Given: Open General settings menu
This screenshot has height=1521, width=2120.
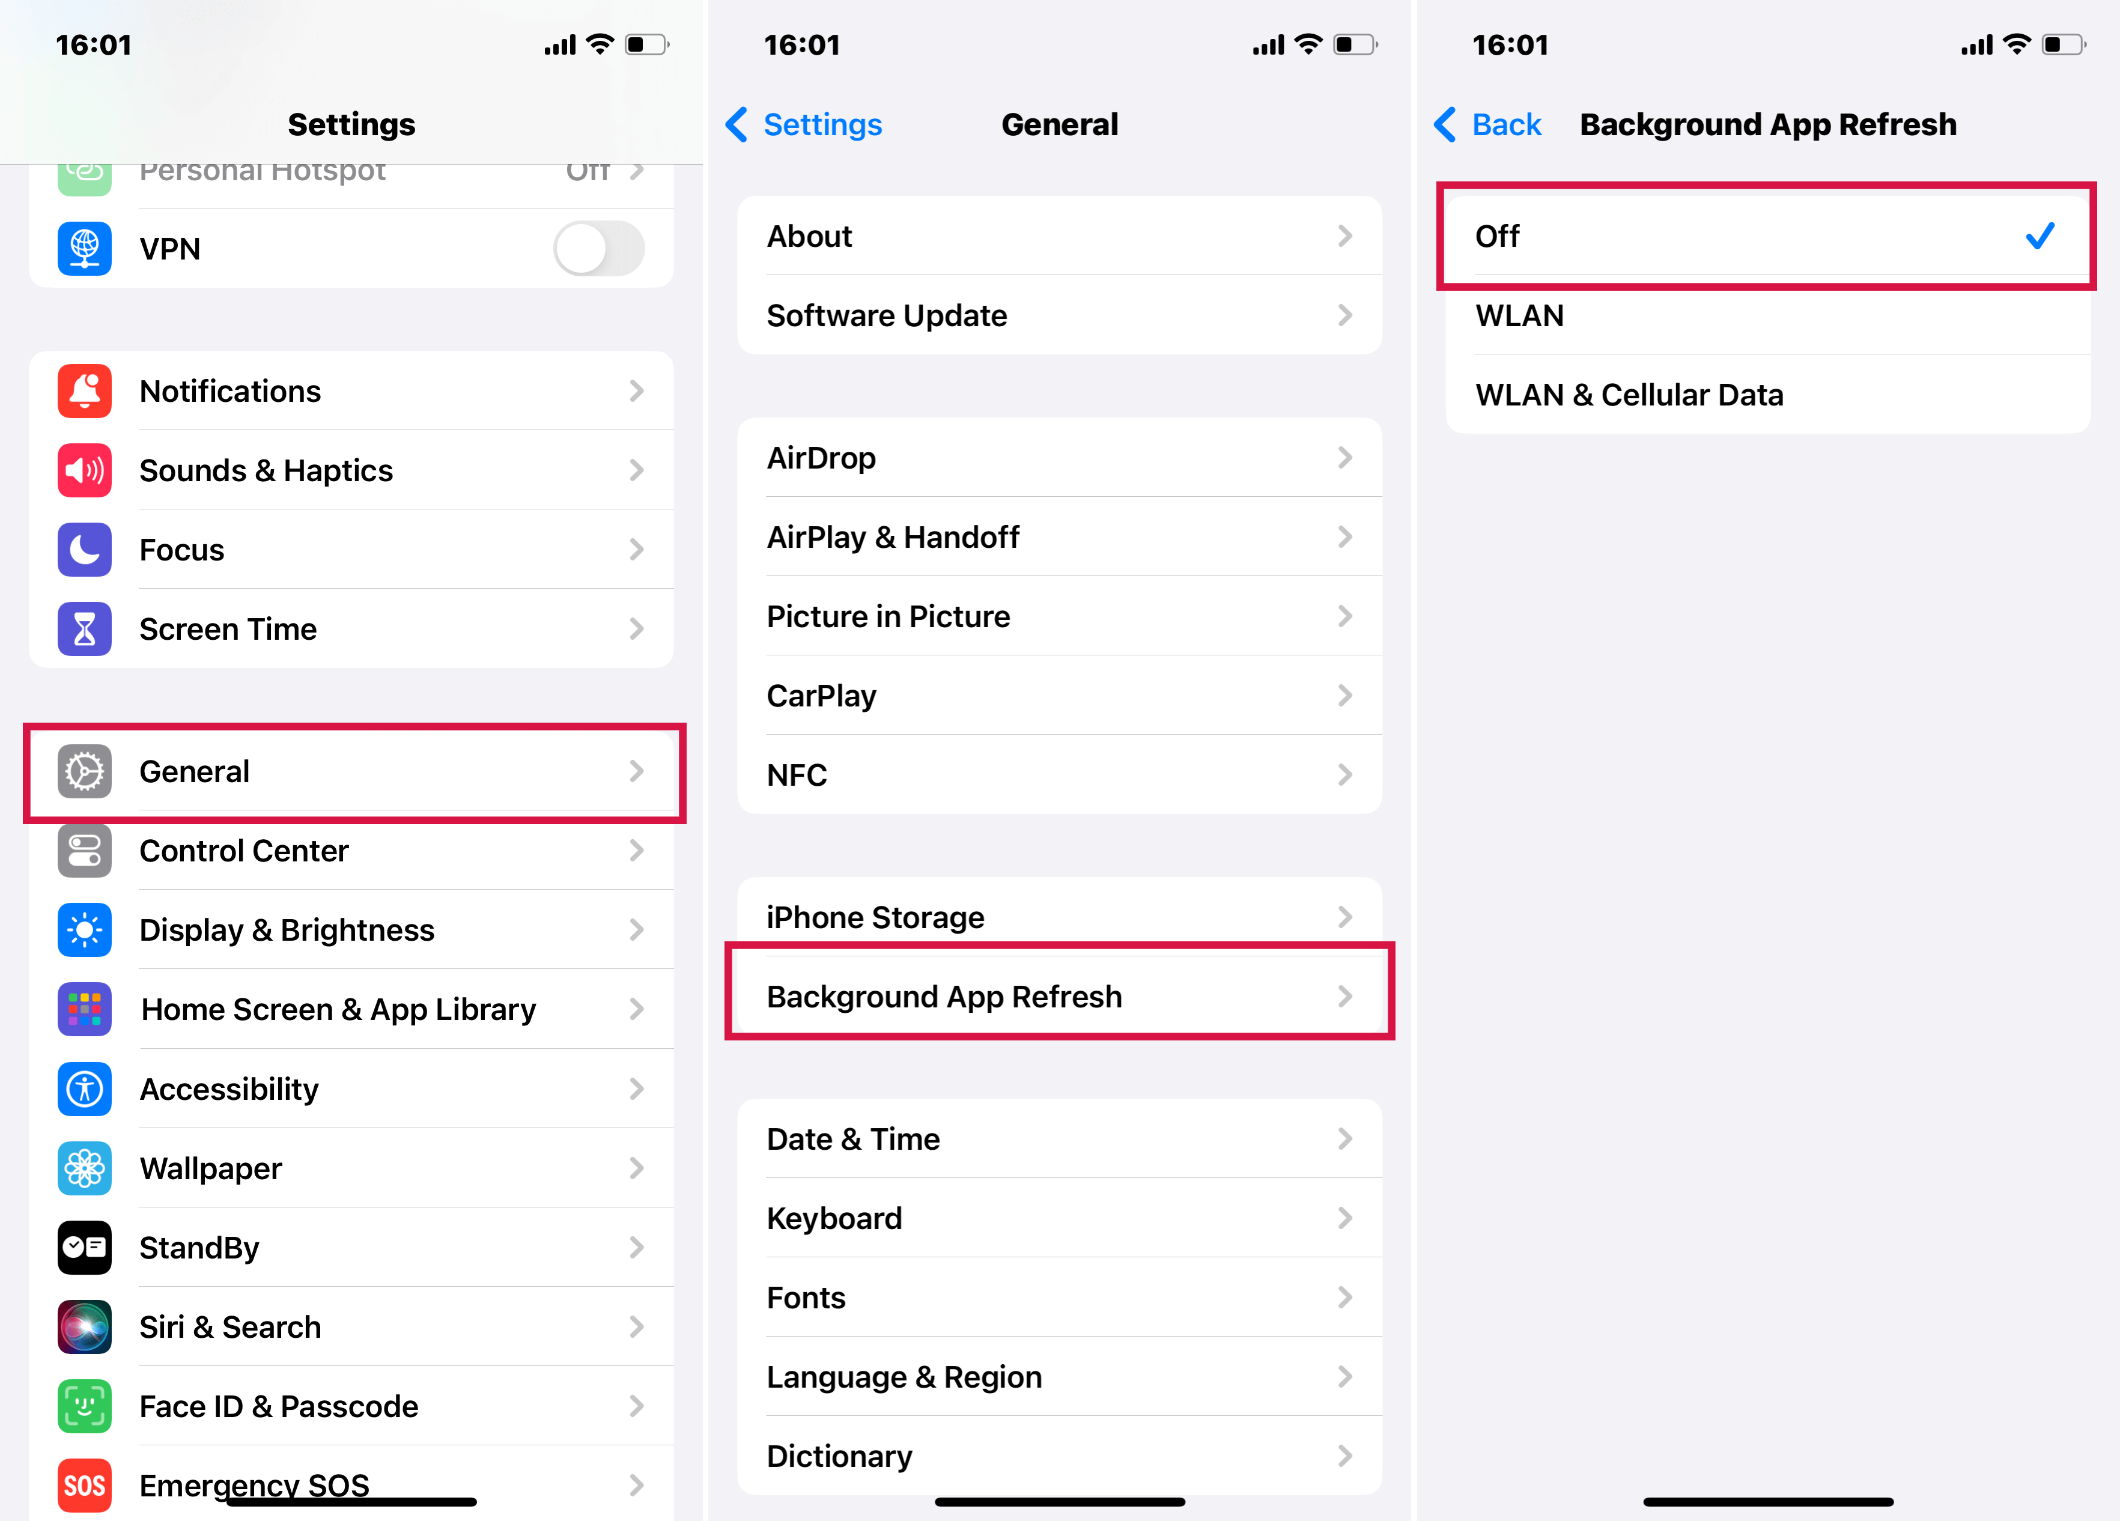Looking at the screenshot, I should tap(351, 770).
